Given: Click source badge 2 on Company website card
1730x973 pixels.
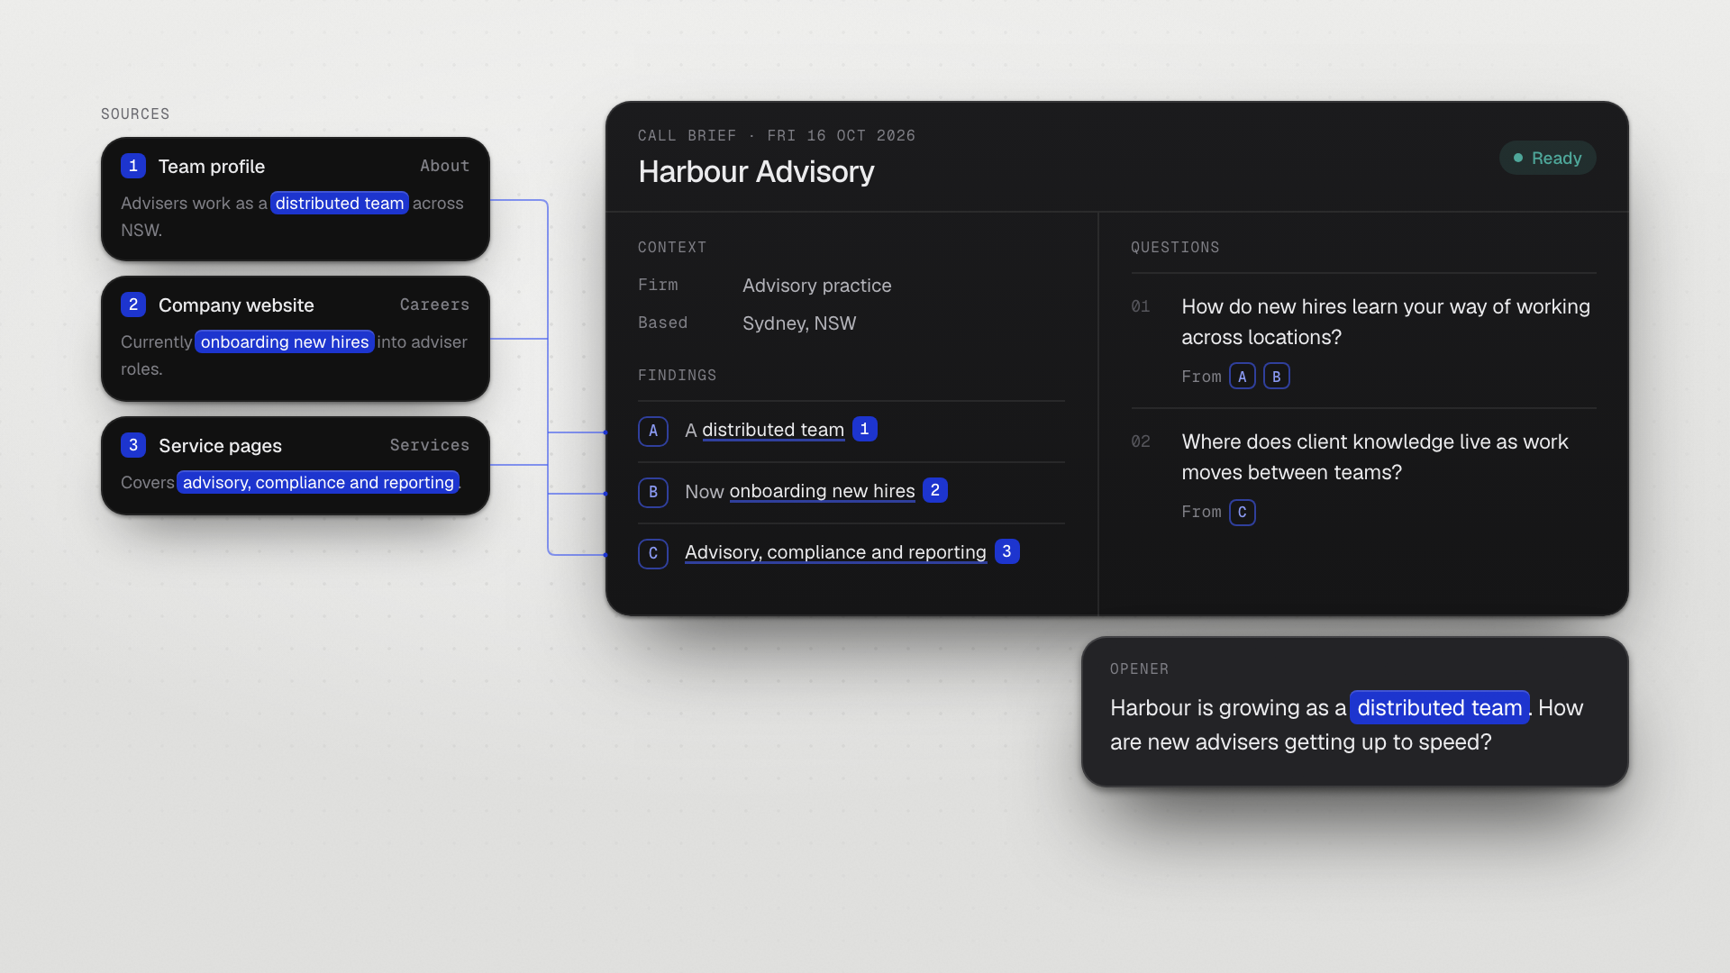Looking at the screenshot, I should (133, 305).
